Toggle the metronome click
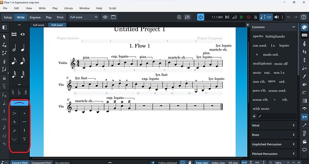Screen dimensions: 309x164 coord(256,17)
